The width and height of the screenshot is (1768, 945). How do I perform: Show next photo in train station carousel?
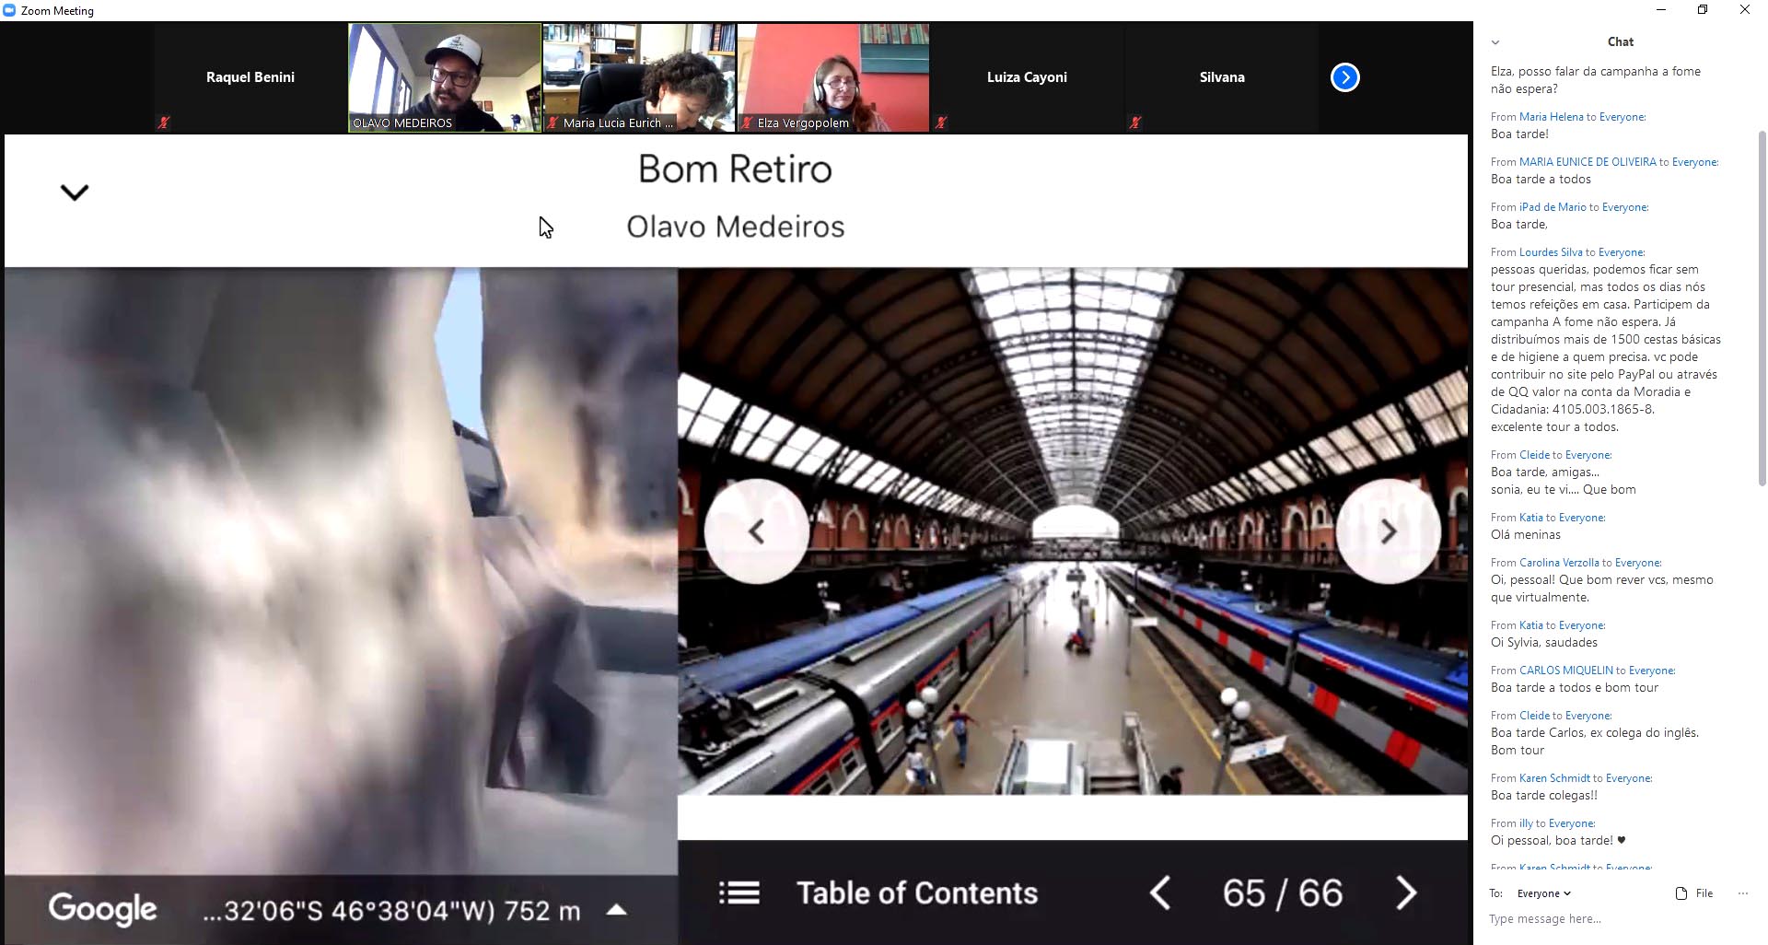[1388, 531]
